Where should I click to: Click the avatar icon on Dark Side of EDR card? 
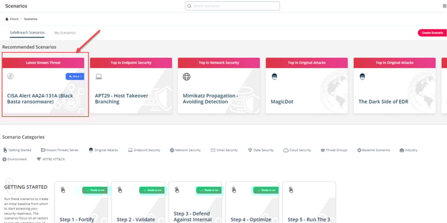coord(362,76)
